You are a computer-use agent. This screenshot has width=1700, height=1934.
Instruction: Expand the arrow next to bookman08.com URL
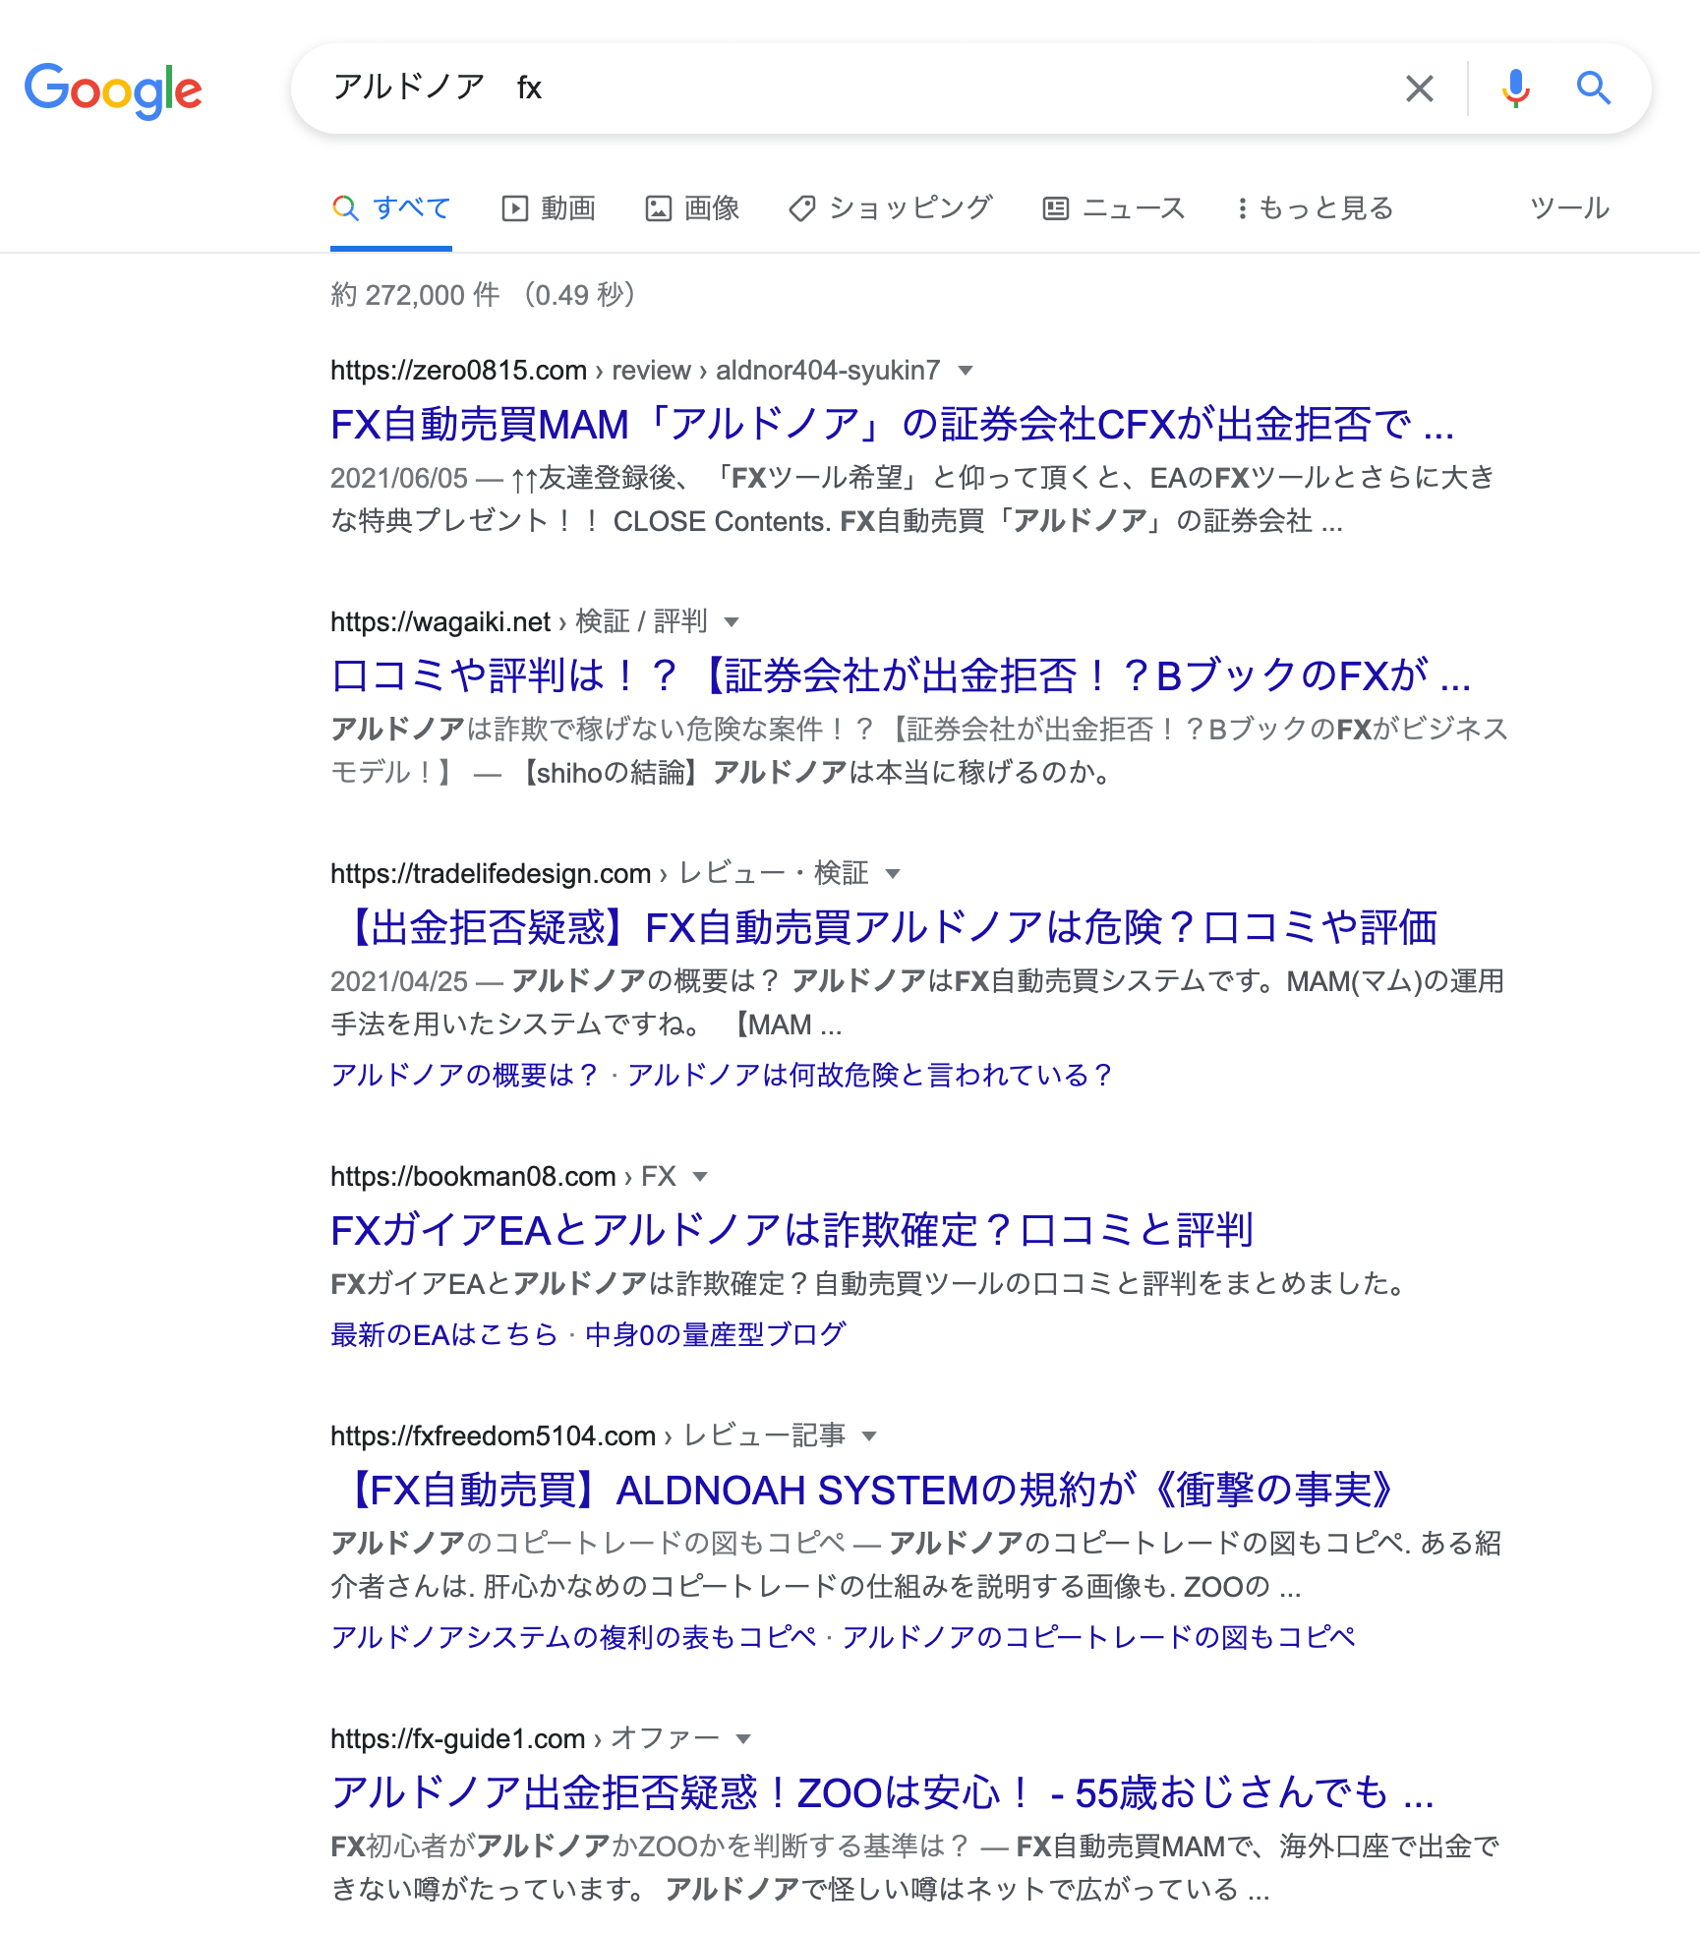click(x=700, y=1177)
